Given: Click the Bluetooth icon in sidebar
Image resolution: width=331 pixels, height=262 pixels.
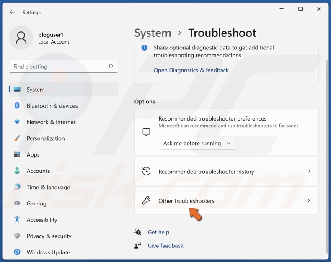Looking at the screenshot, I should 17,105.
